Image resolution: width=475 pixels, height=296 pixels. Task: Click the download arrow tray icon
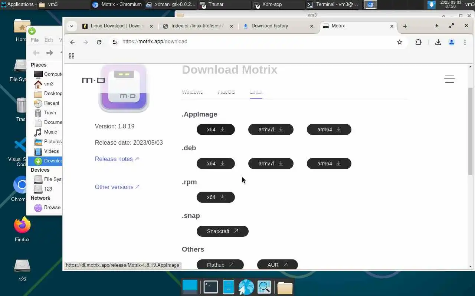point(431,4)
